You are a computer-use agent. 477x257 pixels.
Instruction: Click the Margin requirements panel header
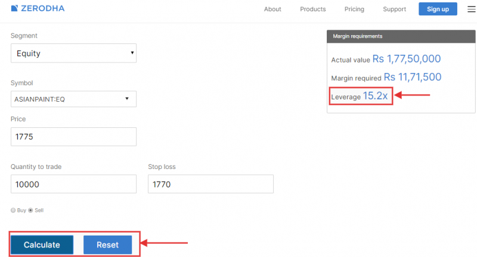(401, 36)
